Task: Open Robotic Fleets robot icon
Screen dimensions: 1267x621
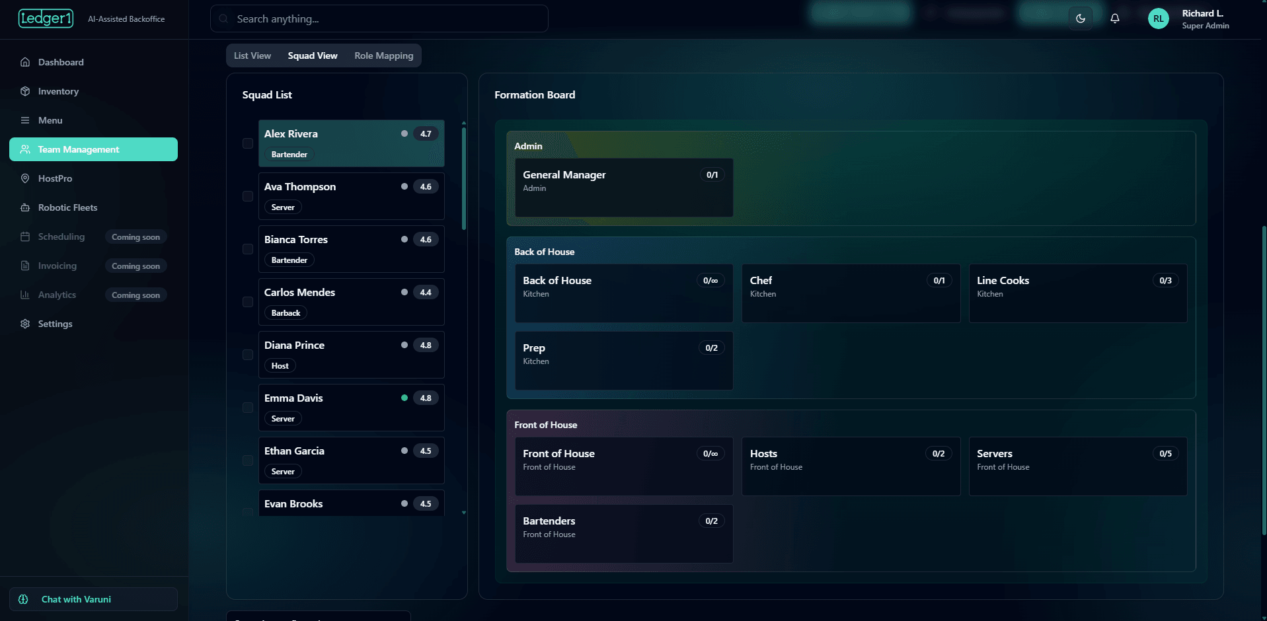Action: tap(25, 207)
